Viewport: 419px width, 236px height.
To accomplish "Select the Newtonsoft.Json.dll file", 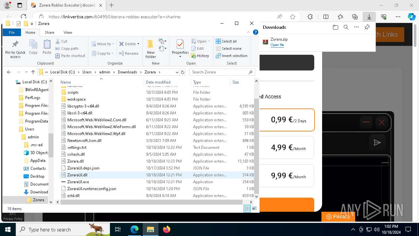I will [x=84, y=141].
